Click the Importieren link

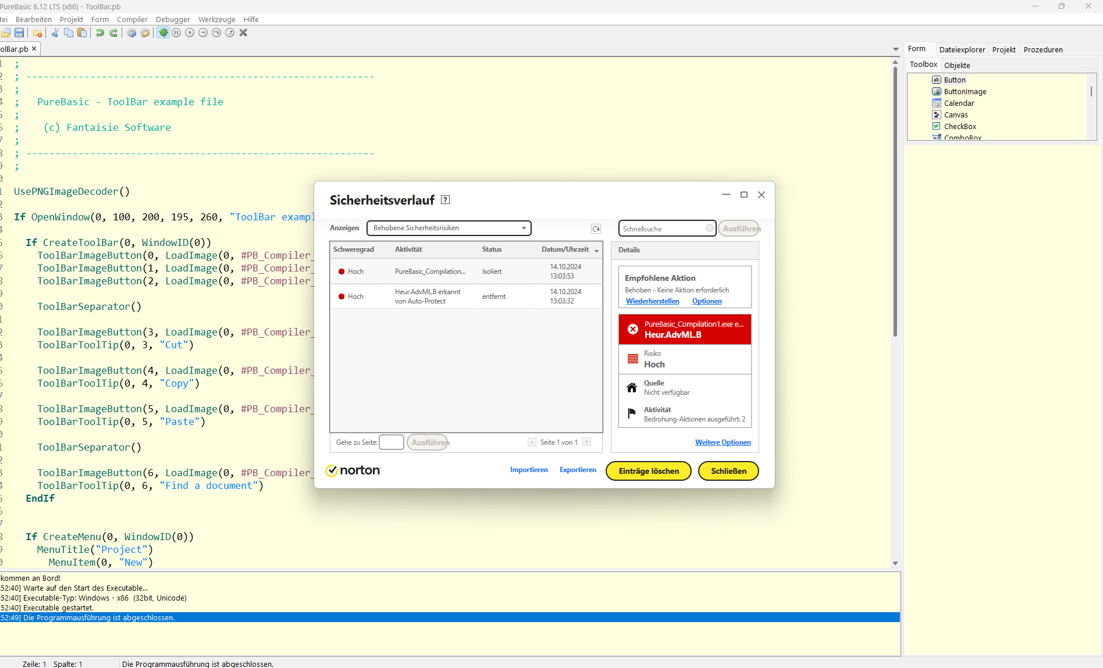529,470
